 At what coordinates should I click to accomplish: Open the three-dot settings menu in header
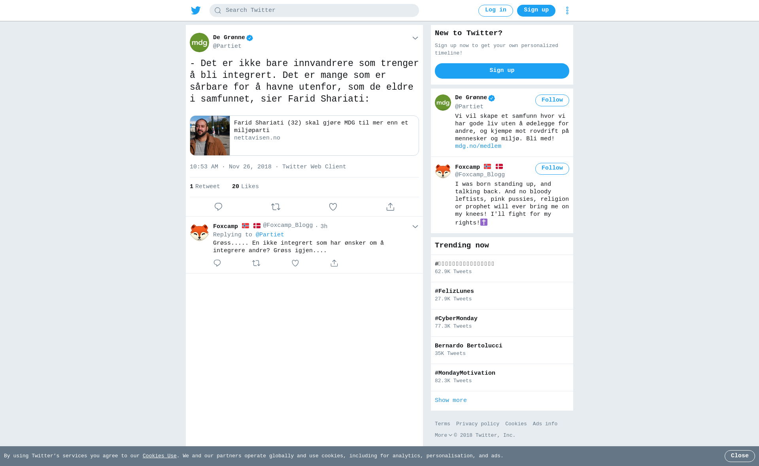click(567, 10)
